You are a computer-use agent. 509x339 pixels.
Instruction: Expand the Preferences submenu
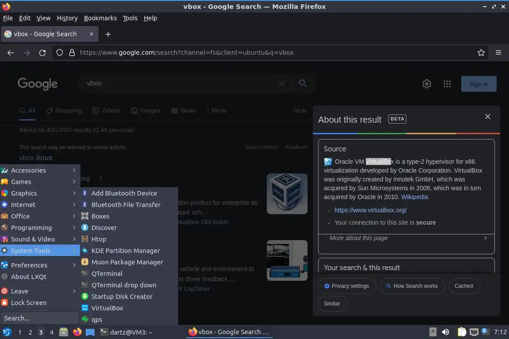tap(40, 265)
